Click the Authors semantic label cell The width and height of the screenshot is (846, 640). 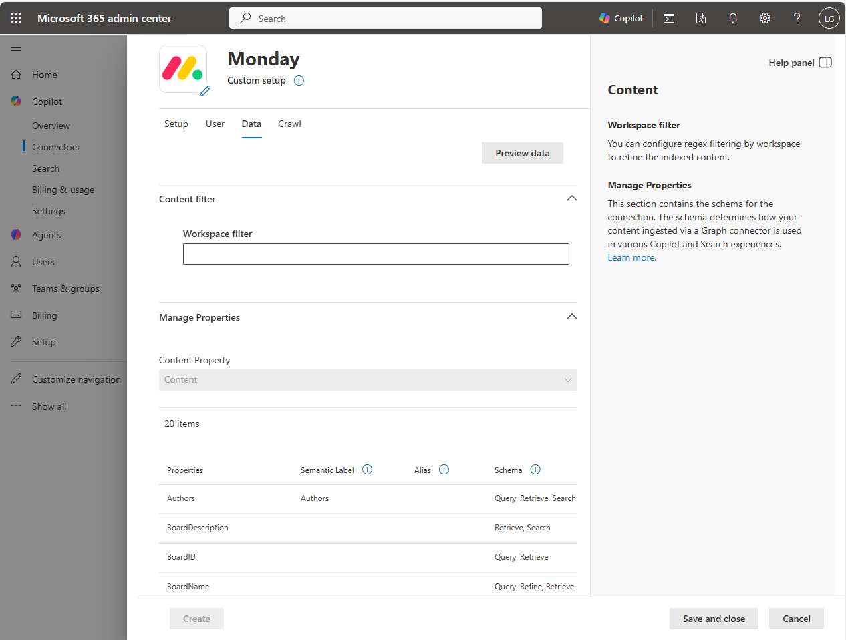[x=315, y=498]
